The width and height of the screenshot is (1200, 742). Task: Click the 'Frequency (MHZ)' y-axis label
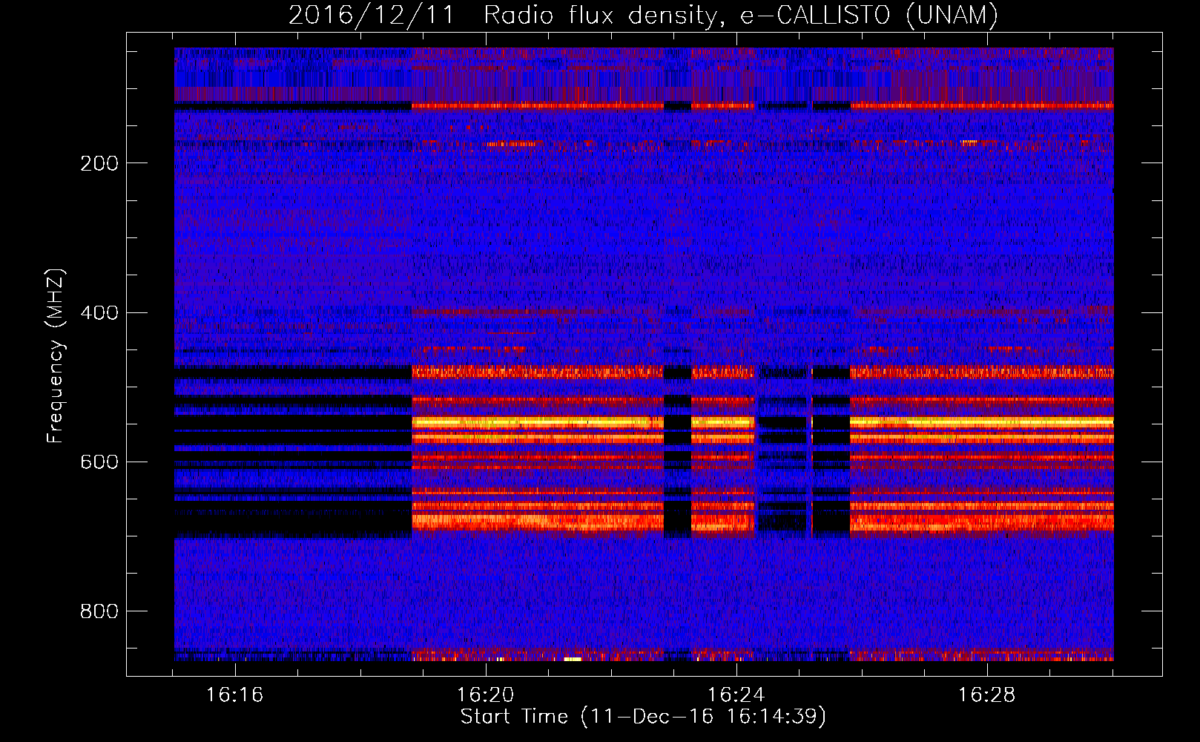coord(55,356)
